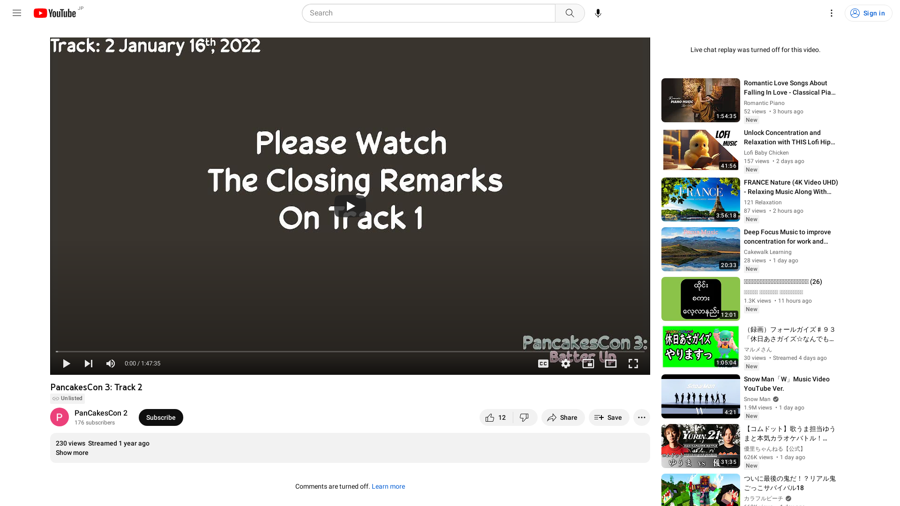
Task: Expand description with Show more
Action: tap(72, 453)
